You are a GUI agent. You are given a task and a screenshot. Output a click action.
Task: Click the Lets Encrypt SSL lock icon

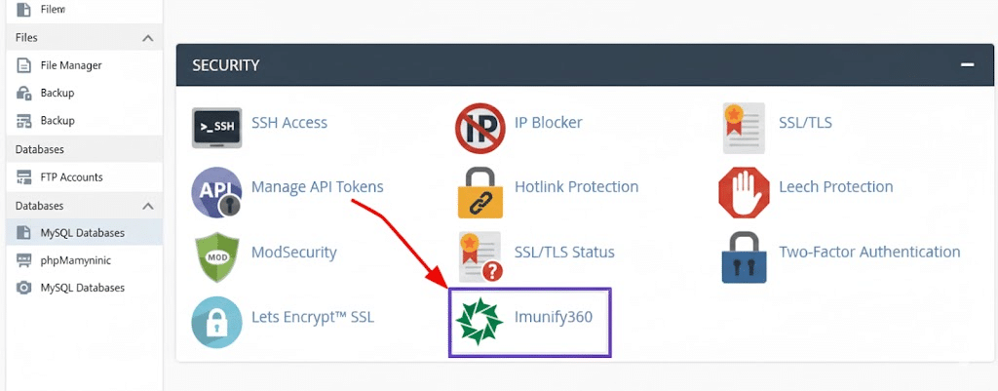click(216, 322)
